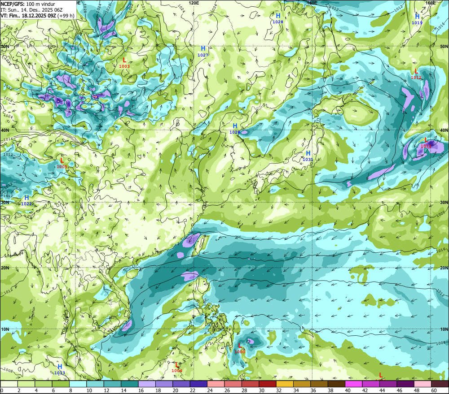Viewport: 449px width, 394px height.
Task: Pick the pale yellow 0–2 legend swatch
Action: (x=9, y=384)
